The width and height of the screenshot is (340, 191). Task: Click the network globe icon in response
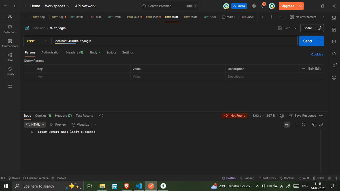(x=282, y=116)
